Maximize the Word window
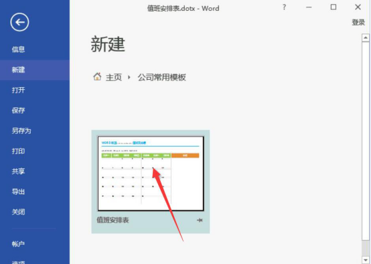 click(x=333, y=7)
